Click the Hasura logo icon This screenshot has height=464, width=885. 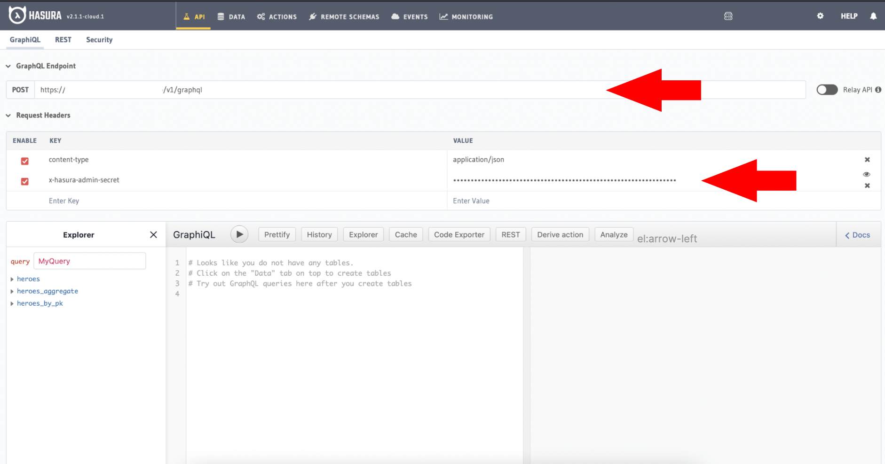click(x=17, y=15)
